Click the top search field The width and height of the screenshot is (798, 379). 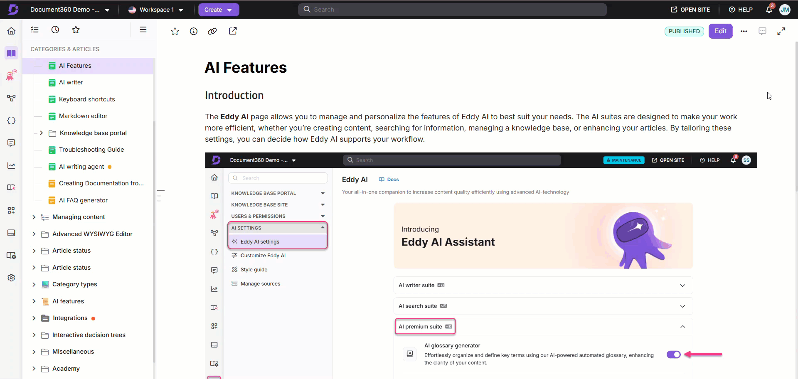click(x=452, y=10)
